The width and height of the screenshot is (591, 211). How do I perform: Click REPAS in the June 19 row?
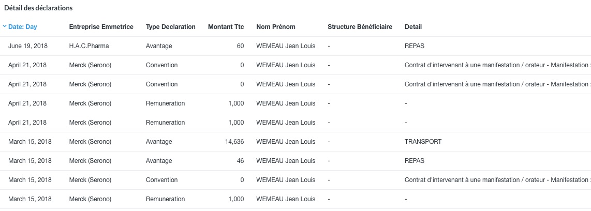tap(414, 46)
